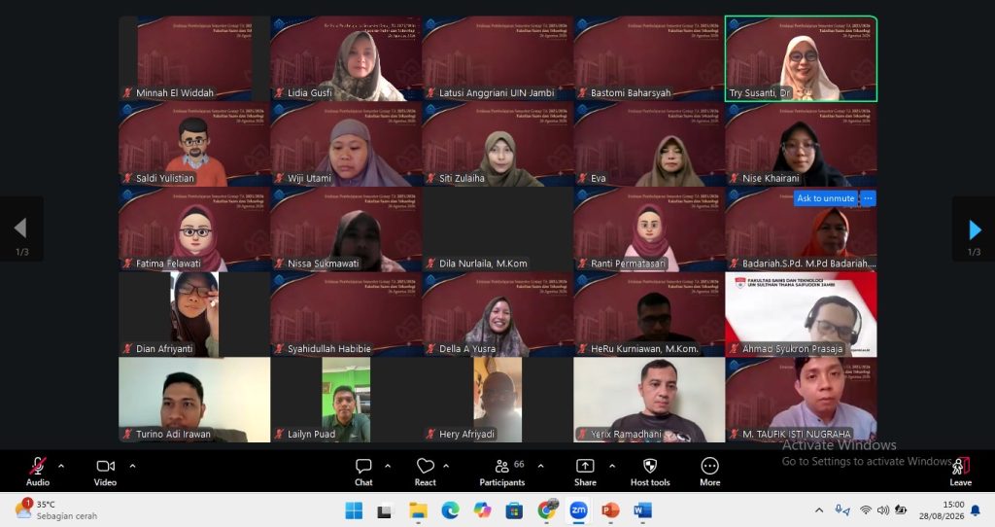995x527 pixels.
Task: Open Copilot from taskbar
Action: tap(482, 510)
